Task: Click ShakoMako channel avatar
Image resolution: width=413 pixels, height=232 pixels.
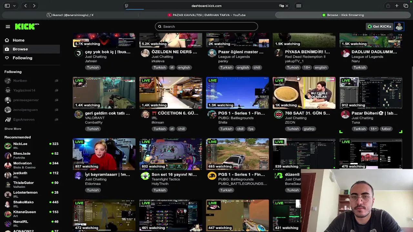Action: coord(8,204)
